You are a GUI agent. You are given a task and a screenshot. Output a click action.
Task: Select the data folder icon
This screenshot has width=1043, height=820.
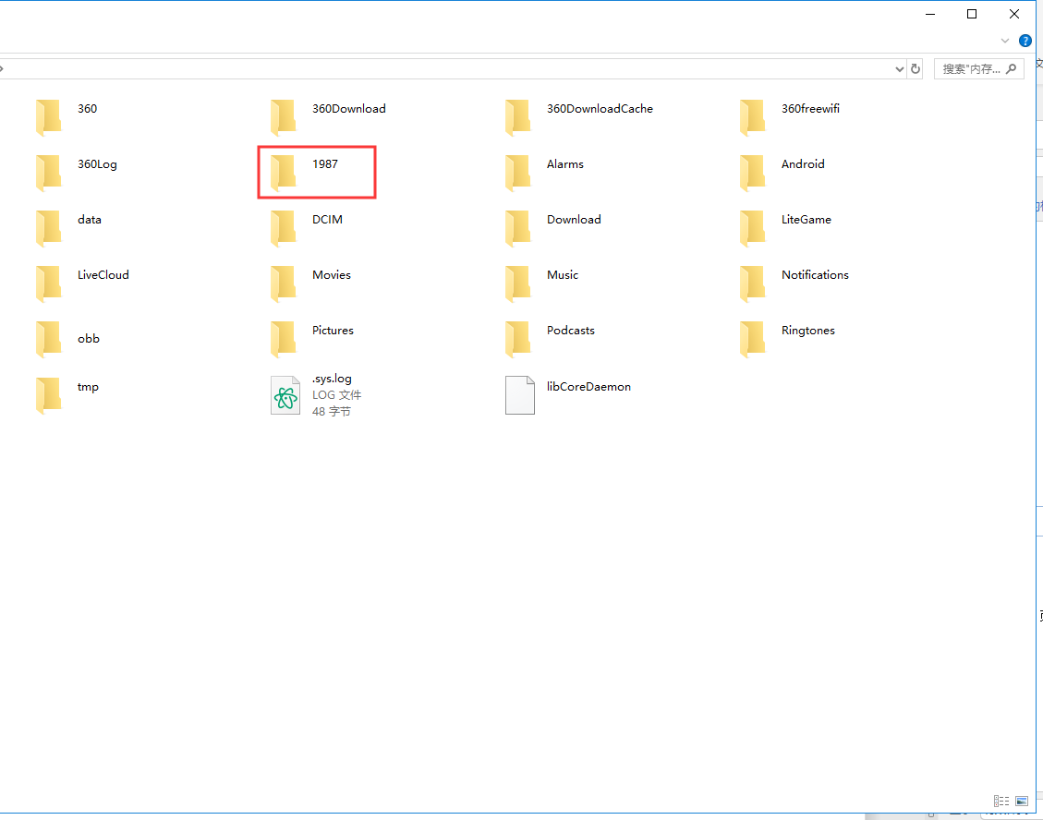(x=49, y=228)
